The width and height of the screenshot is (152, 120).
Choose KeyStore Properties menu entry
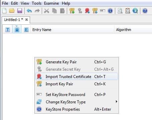tap(77, 109)
